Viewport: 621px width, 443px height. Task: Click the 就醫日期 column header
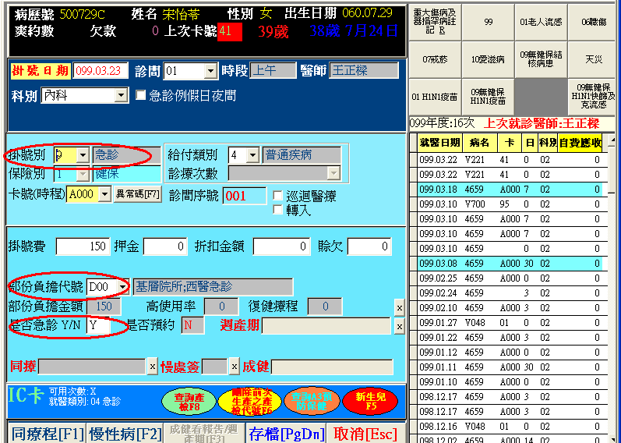click(439, 143)
